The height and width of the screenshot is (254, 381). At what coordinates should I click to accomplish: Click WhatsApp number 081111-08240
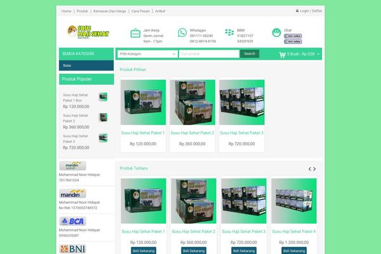click(201, 36)
